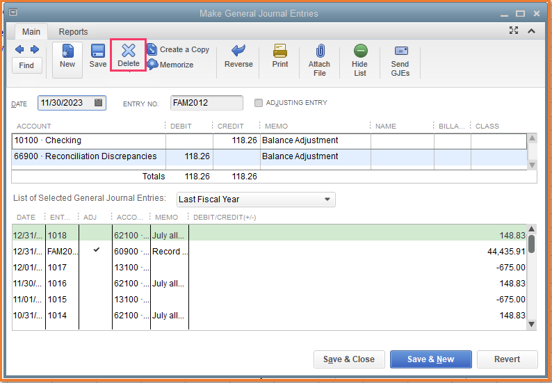The height and width of the screenshot is (383, 552).
Task: Click the DATE column header in list
Action: pyautogui.click(x=26, y=217)
